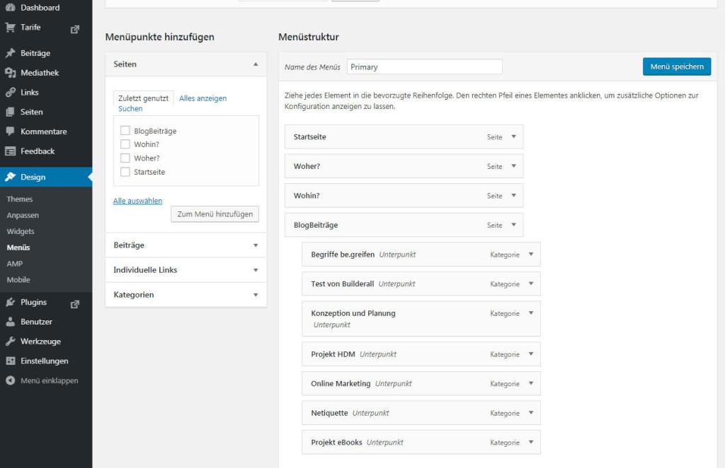Open Mediathek via its media icon

coord(10,73)
